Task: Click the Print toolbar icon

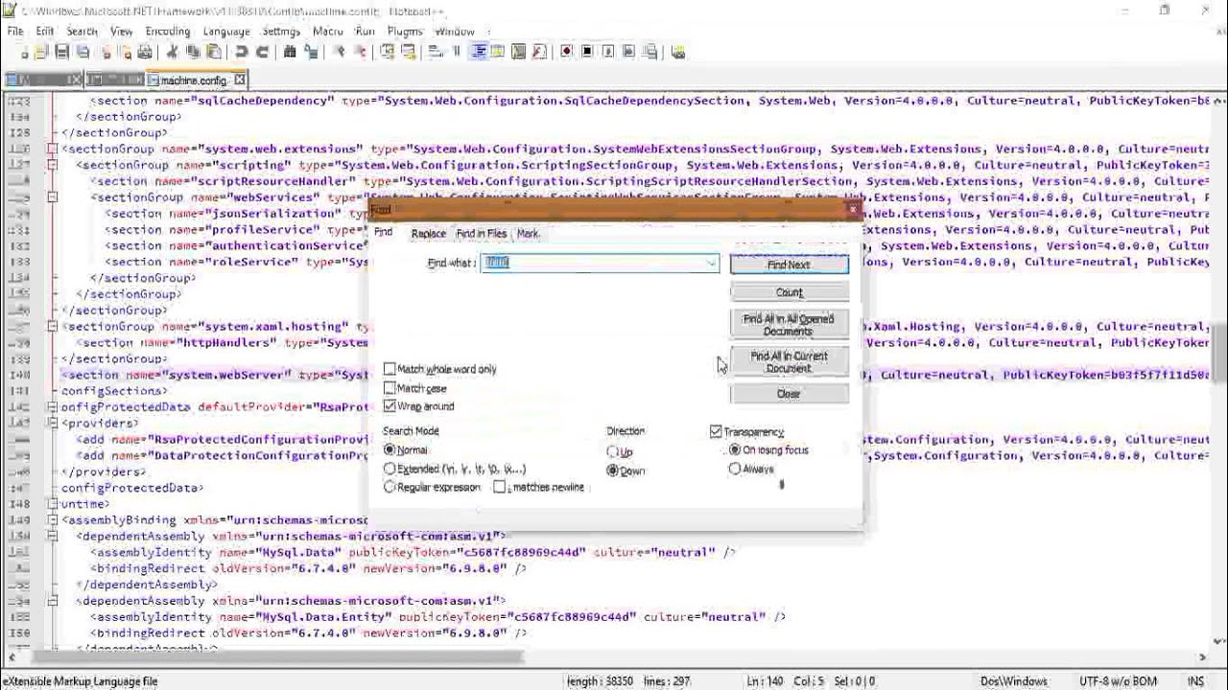Action: click(x=145, y=53)
